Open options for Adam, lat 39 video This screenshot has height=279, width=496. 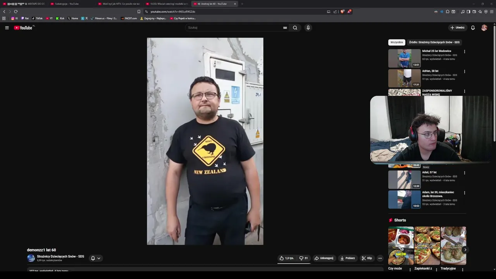[x=464, y=193]
